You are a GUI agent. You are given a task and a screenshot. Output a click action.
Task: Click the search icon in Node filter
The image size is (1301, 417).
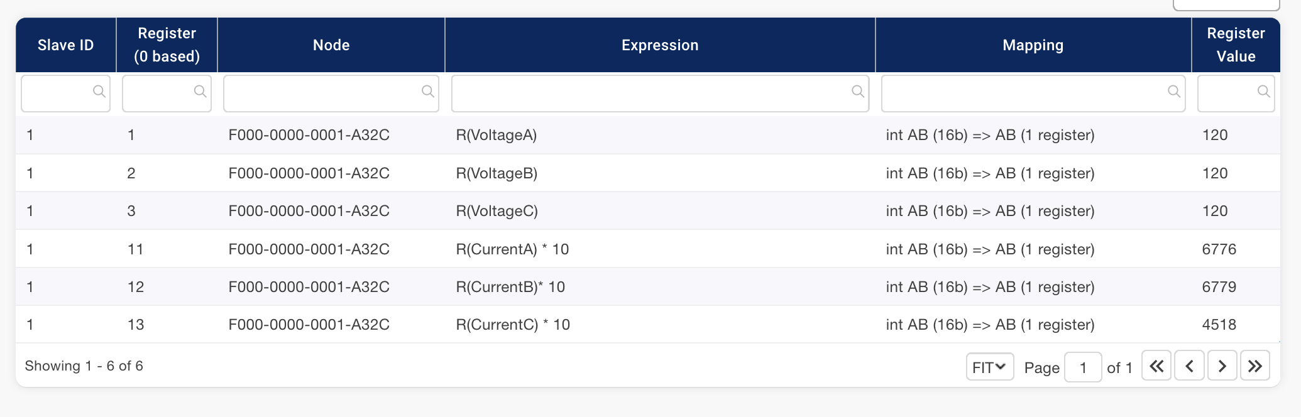427,91
